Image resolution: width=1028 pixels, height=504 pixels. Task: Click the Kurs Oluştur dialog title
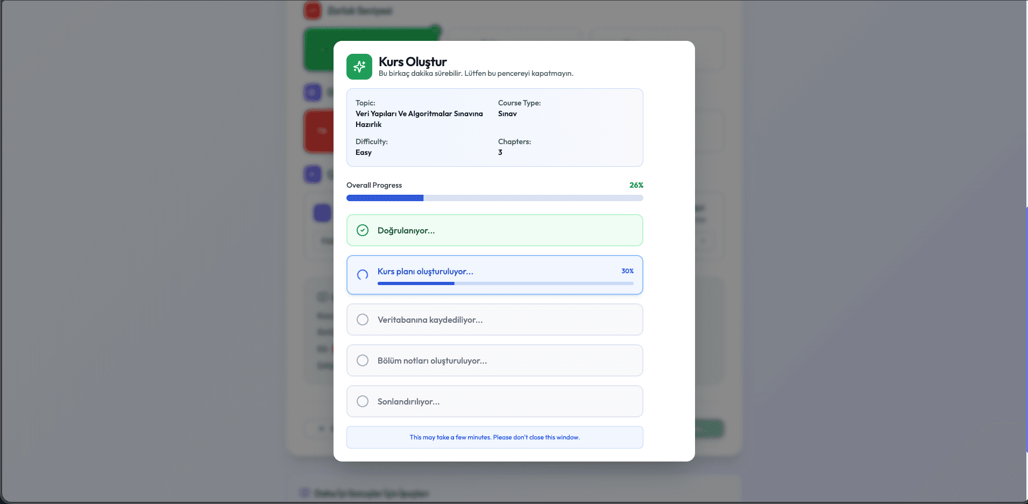click(413, 62)
